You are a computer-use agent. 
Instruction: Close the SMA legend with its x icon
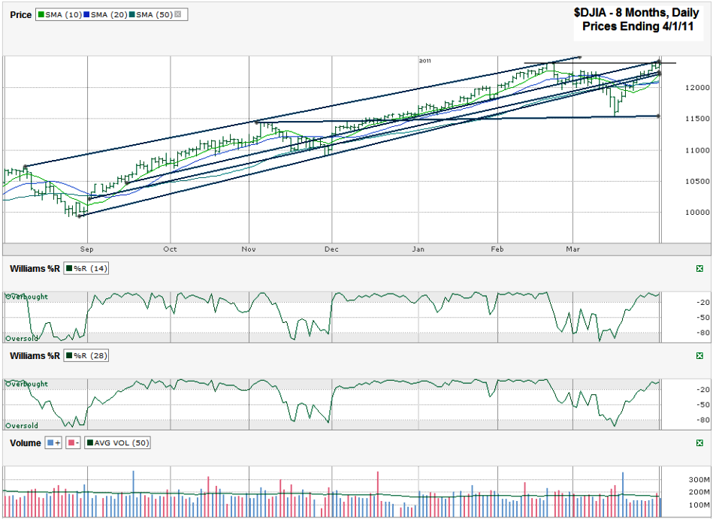(178, 14)
